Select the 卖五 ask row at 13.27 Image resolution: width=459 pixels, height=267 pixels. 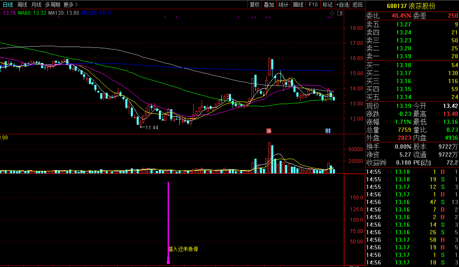coord(412,24)
